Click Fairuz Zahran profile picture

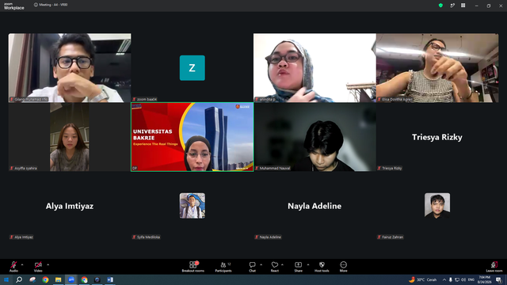tap(437, 206)
